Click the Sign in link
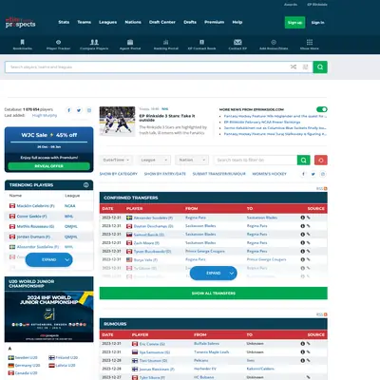380x380 pixels. (317, 23)
